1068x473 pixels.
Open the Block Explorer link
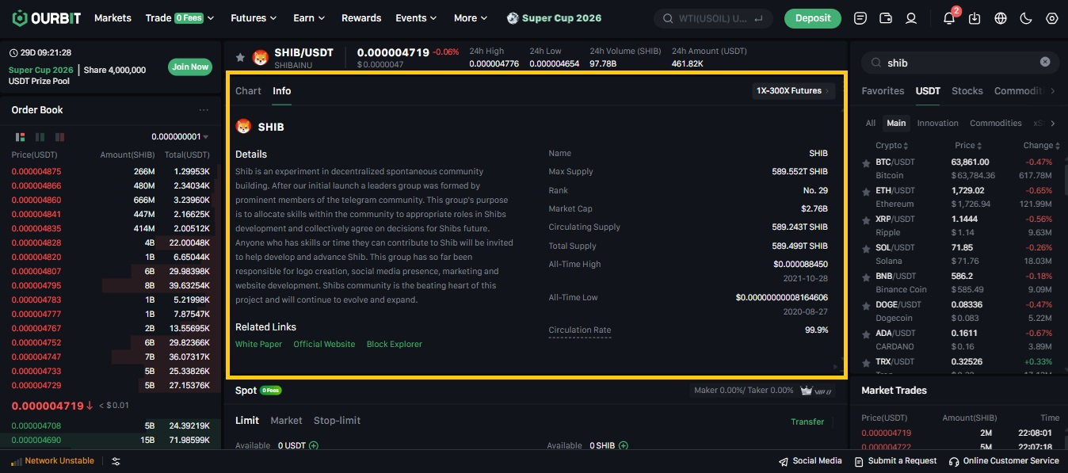[395, 344]
